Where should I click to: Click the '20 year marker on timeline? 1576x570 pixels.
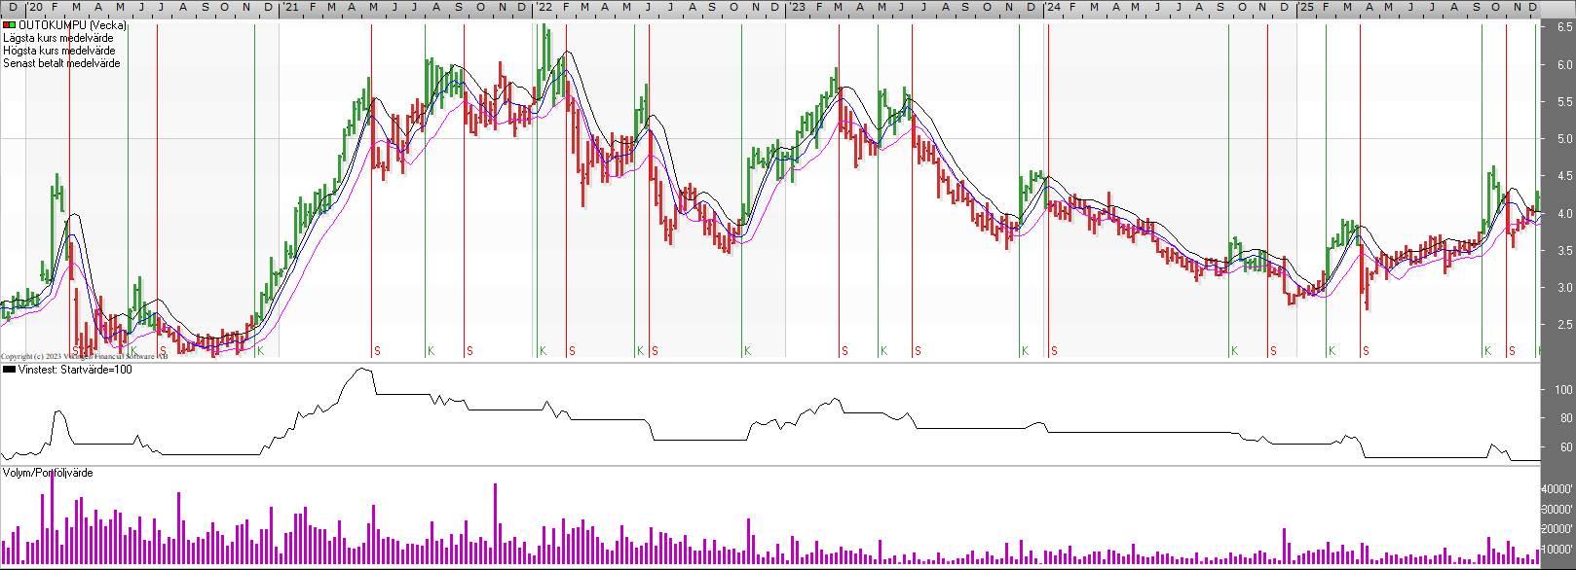tap(35, 8)
